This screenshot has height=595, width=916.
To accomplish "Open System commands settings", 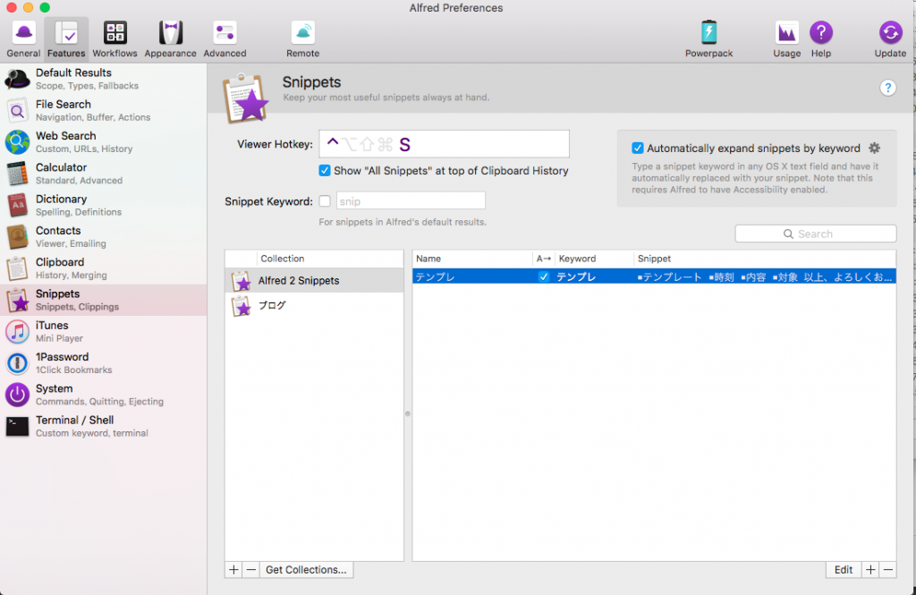I will (104, 395).
